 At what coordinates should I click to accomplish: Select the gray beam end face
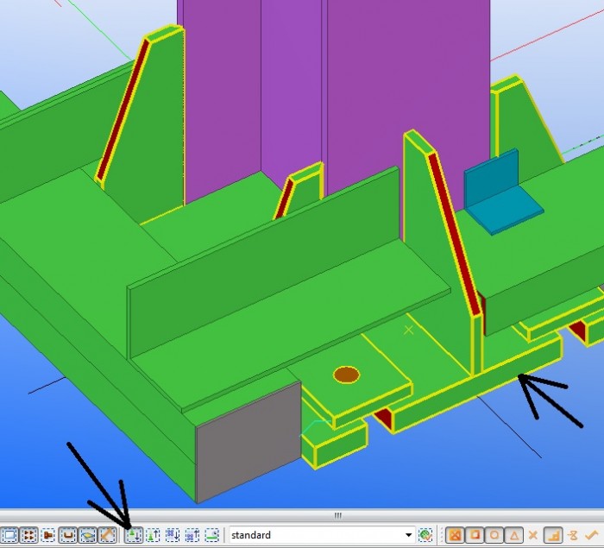click(x=249, y=441)
